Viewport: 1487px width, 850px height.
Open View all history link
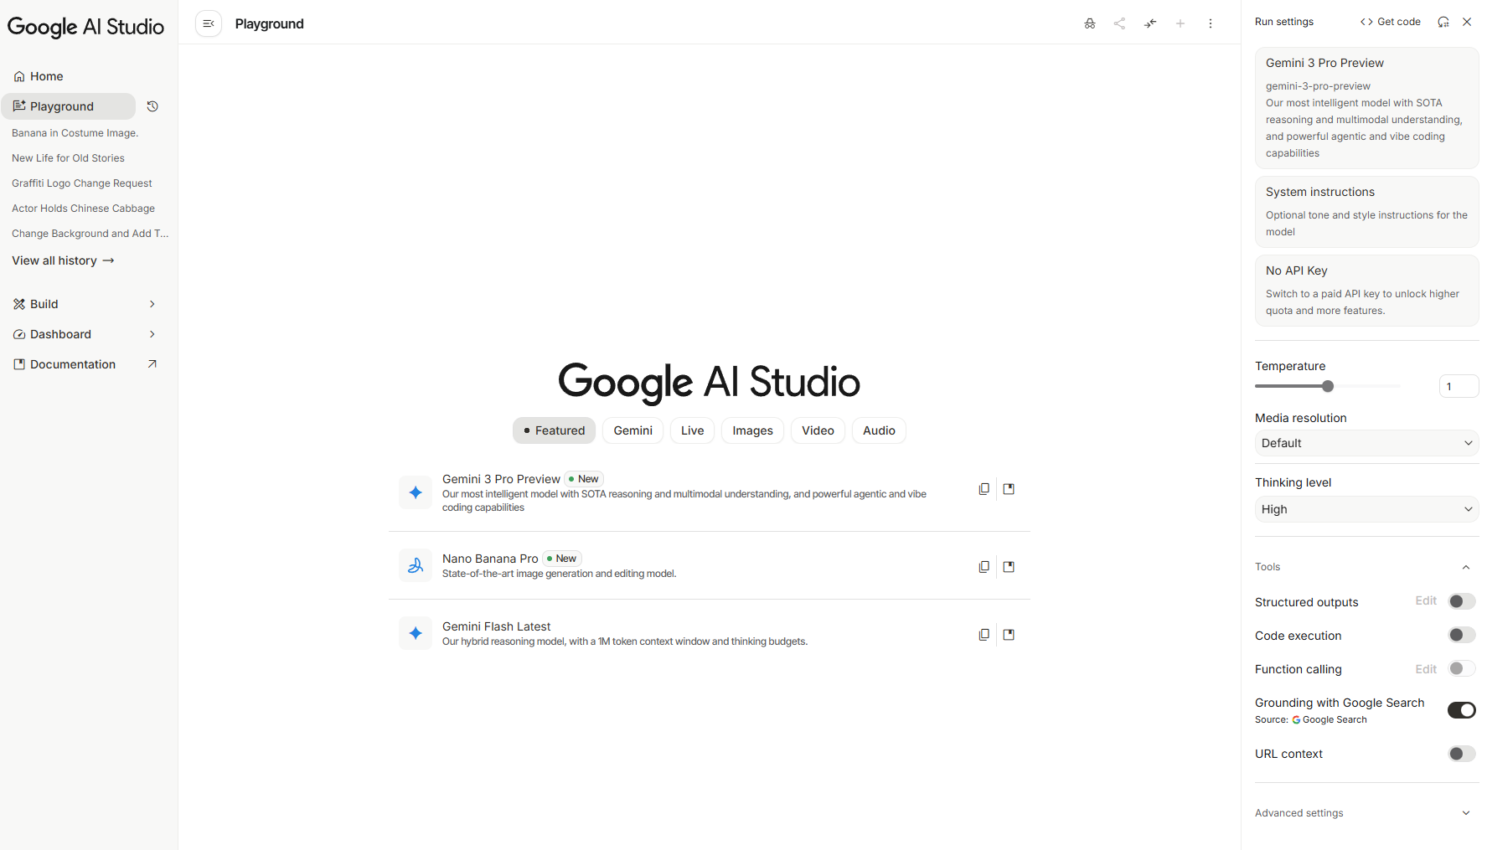pyautogui.click(x=63, y=260)
